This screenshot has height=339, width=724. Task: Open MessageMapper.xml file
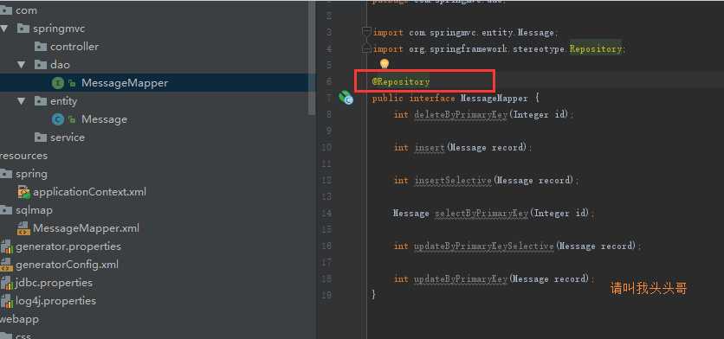[86, 228]
